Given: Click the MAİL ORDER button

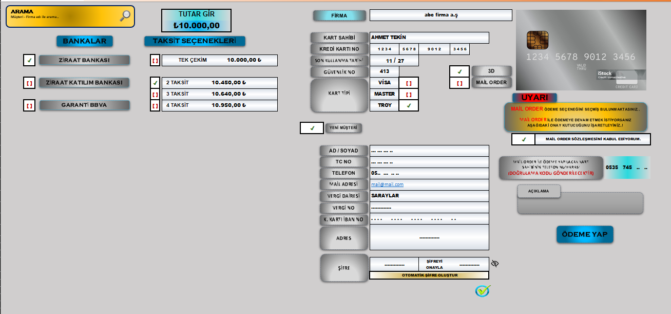Looking at the screenshot, I should 491,82.
